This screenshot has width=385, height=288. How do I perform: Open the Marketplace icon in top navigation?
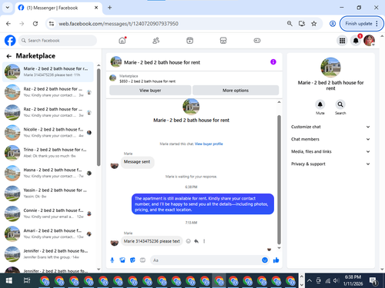coord(223,41)
